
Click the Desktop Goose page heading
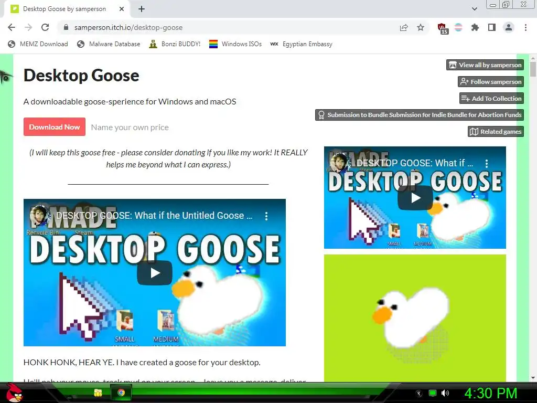81,75
